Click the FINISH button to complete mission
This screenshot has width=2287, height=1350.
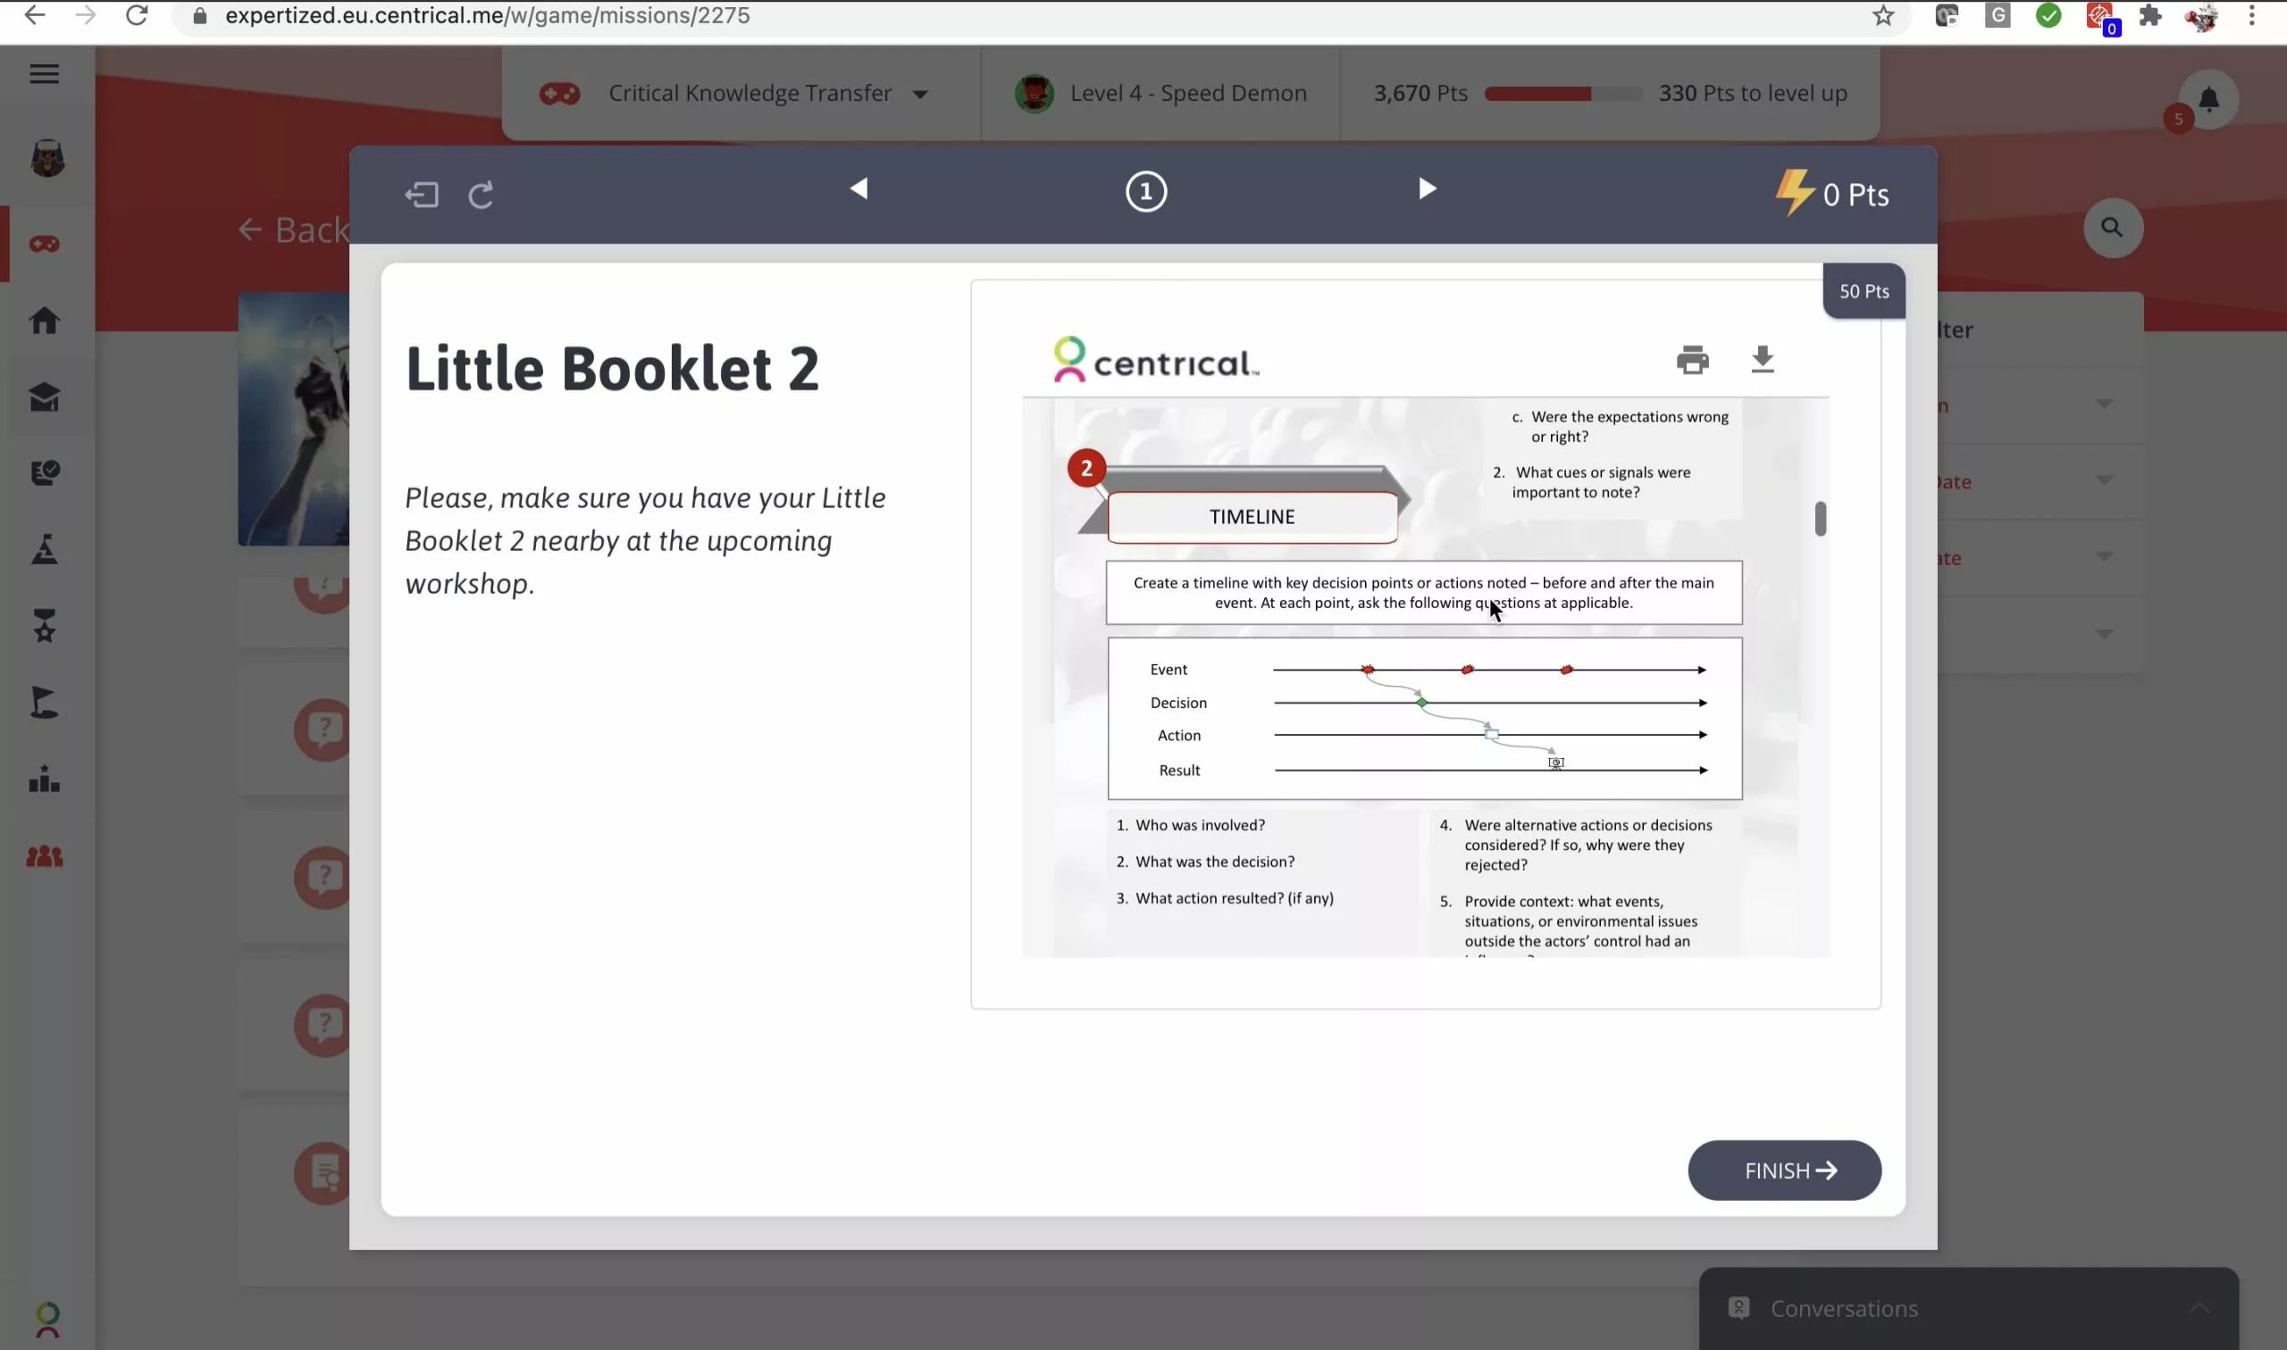point(1784,1170)
